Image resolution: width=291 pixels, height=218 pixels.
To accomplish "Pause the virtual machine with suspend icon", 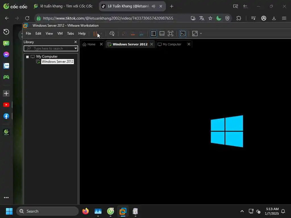I will [x=95, y=33].
